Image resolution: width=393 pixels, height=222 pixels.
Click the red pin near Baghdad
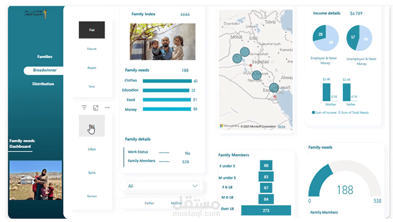[x=251, y=65]
